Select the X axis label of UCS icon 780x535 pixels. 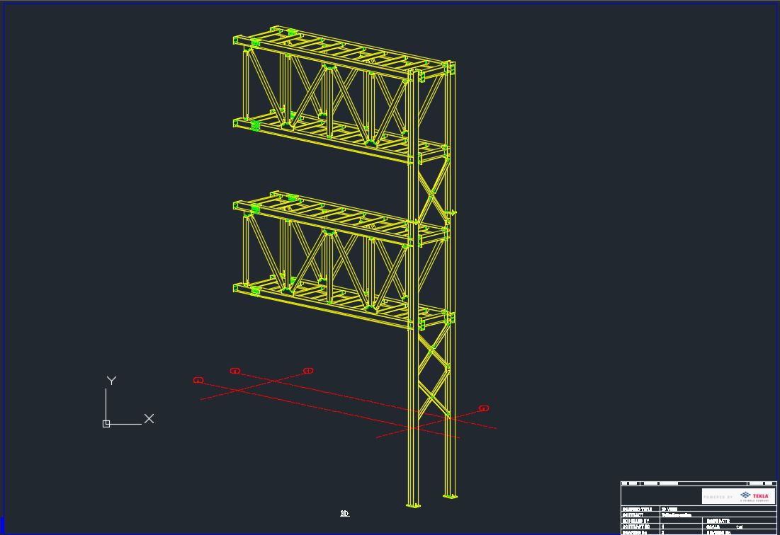(149, 419)
